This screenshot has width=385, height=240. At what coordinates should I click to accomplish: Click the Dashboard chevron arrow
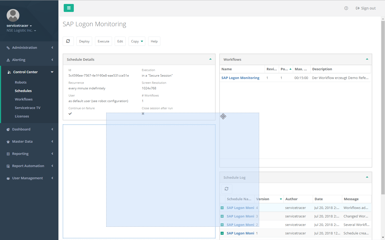[52, 129]
